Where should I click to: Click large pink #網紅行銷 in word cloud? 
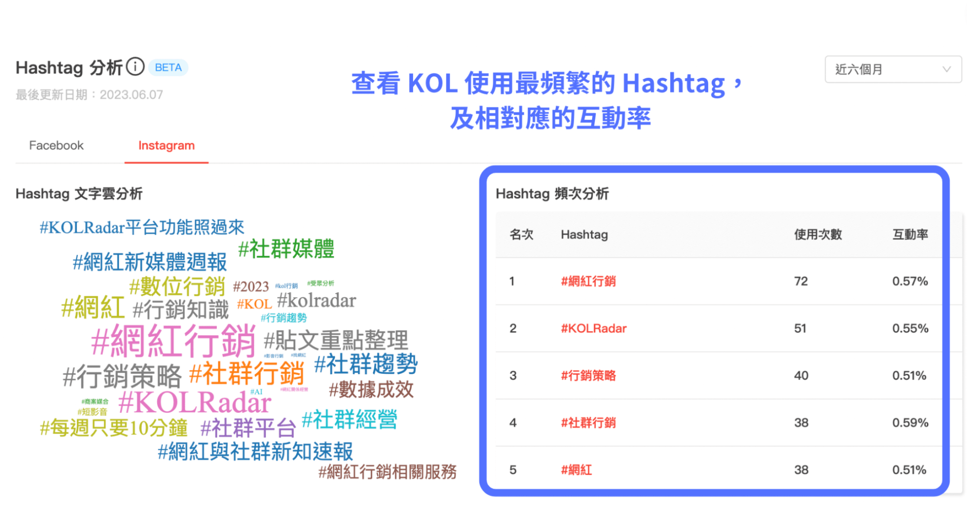coord(173,340)
